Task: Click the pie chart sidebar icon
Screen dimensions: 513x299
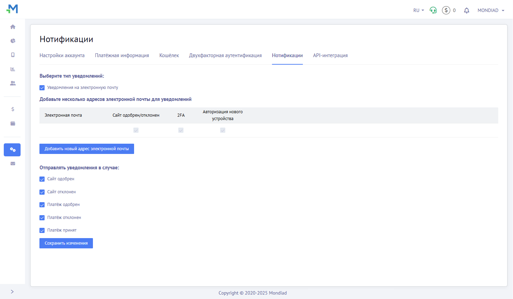Action: coord(13,41)
